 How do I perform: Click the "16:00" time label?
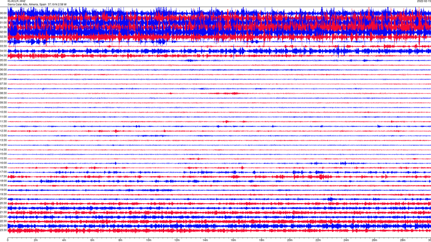[x=3, y=163]
